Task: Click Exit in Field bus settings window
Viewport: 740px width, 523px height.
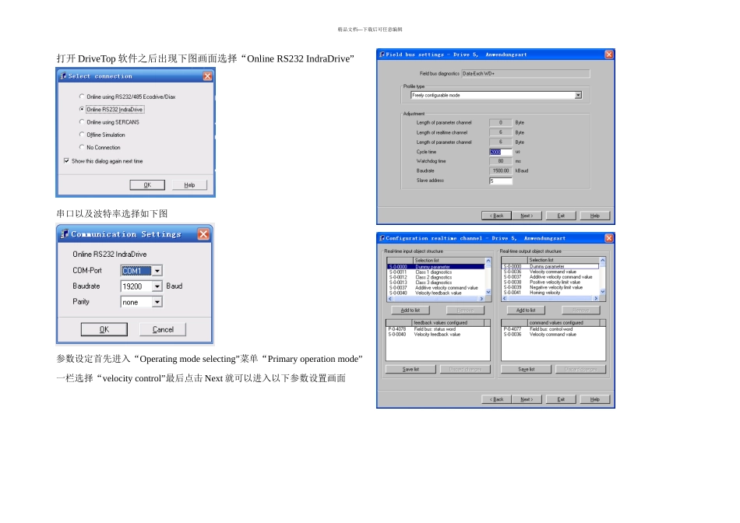Action: tap(561, 216)
